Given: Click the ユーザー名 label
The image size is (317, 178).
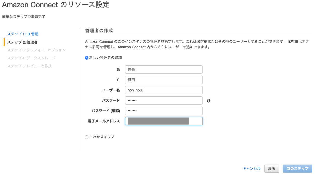Looking at the screenshot, I should (x=111, y=90).
